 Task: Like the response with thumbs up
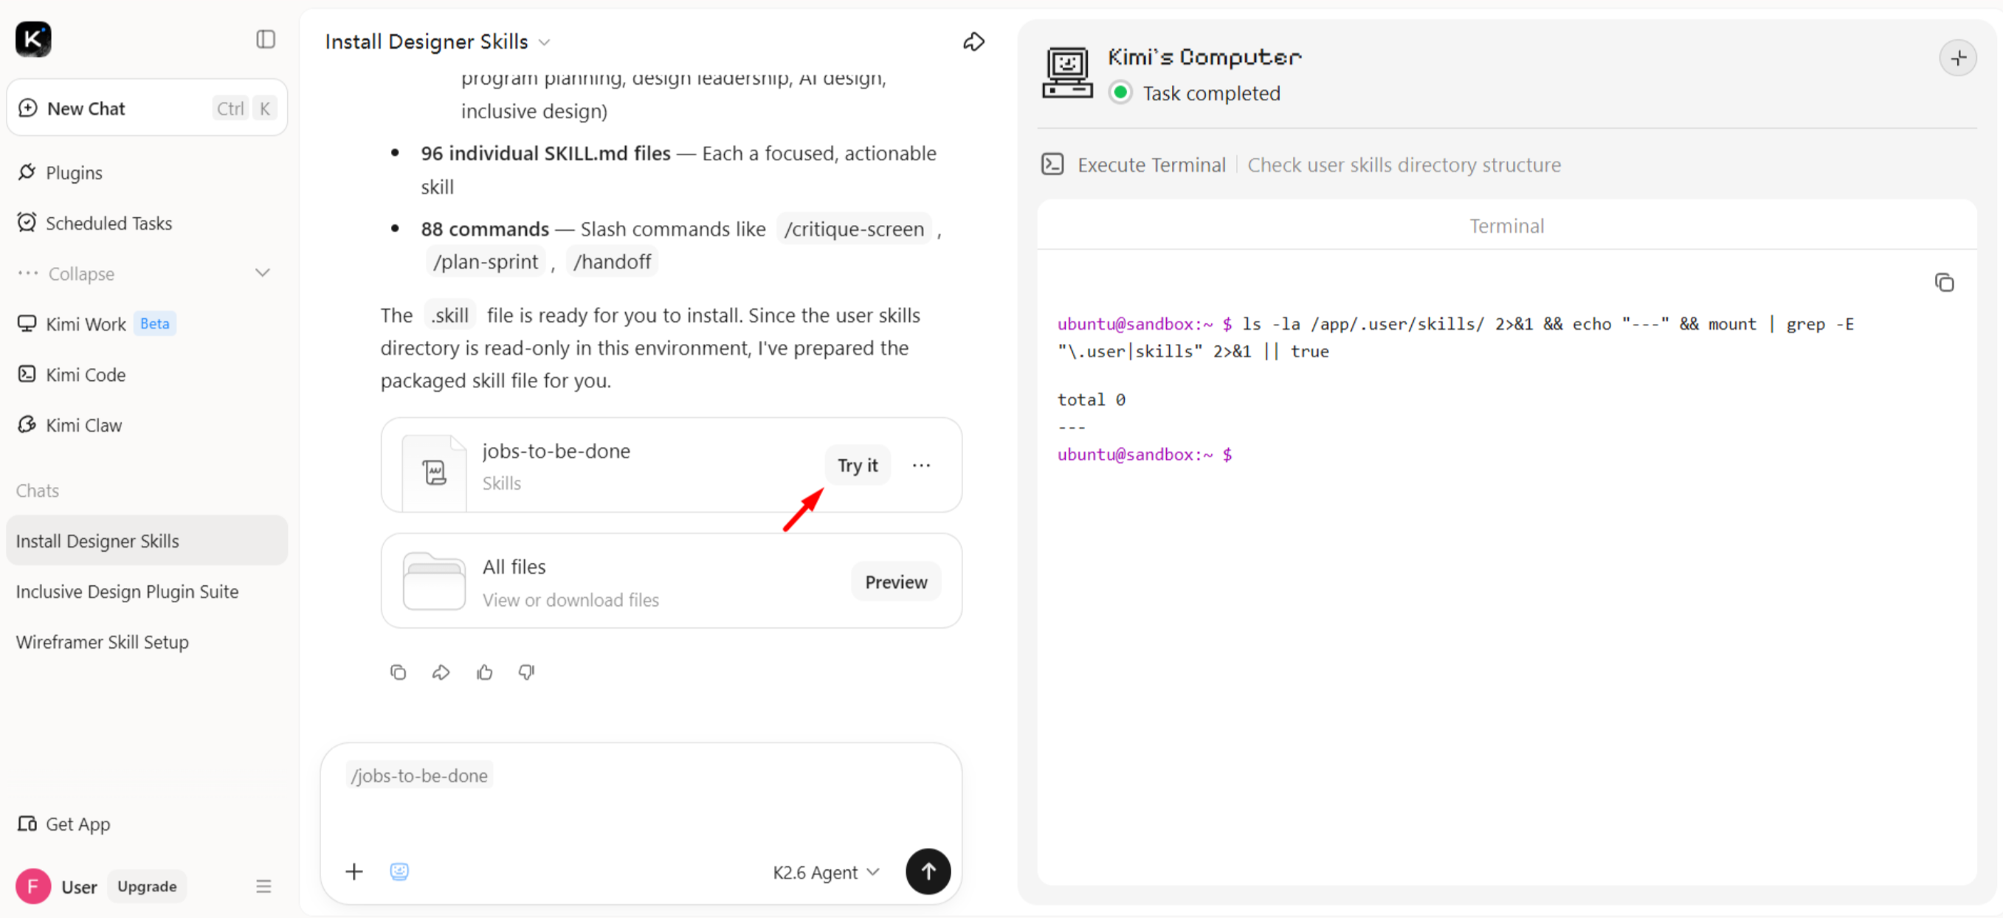[484, 672]
